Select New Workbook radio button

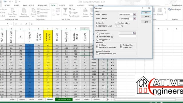[x=97, y=40]
